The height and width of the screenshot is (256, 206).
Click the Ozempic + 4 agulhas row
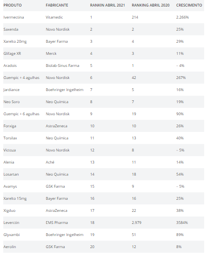pyautogui.click(x=104, y=78)
